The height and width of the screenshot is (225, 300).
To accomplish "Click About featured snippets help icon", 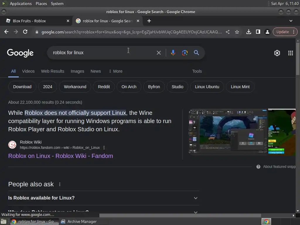I will [258, 167].
